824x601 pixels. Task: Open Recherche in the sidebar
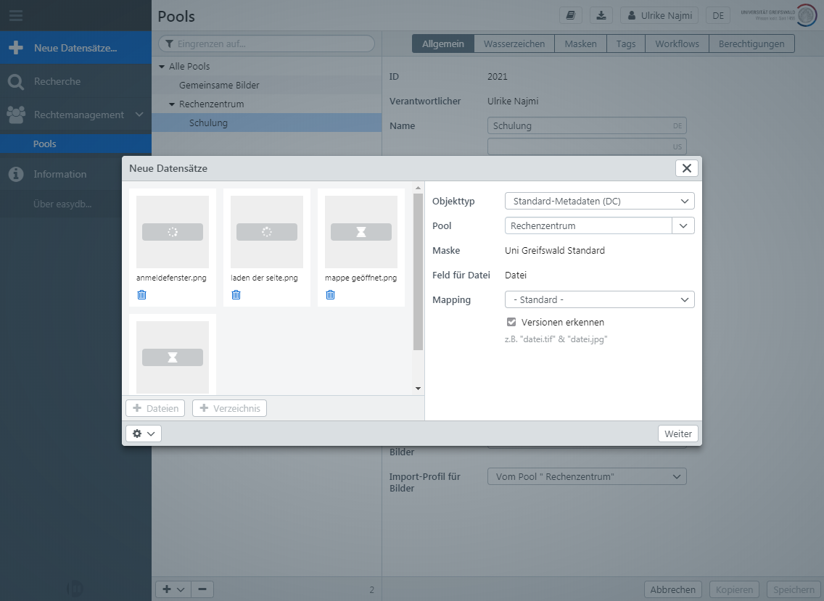(x=57, y=81)
